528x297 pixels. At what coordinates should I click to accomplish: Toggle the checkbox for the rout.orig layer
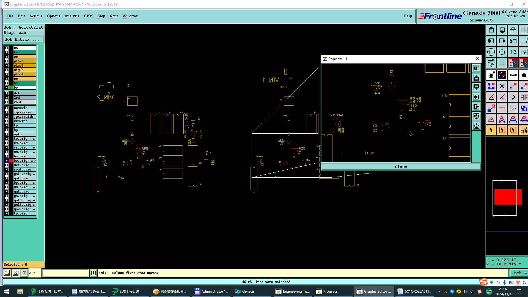pyautogui.click(x=7, y=169)
